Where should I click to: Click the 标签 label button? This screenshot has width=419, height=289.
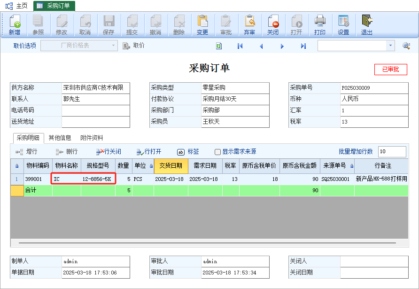(x=188, y=152)
